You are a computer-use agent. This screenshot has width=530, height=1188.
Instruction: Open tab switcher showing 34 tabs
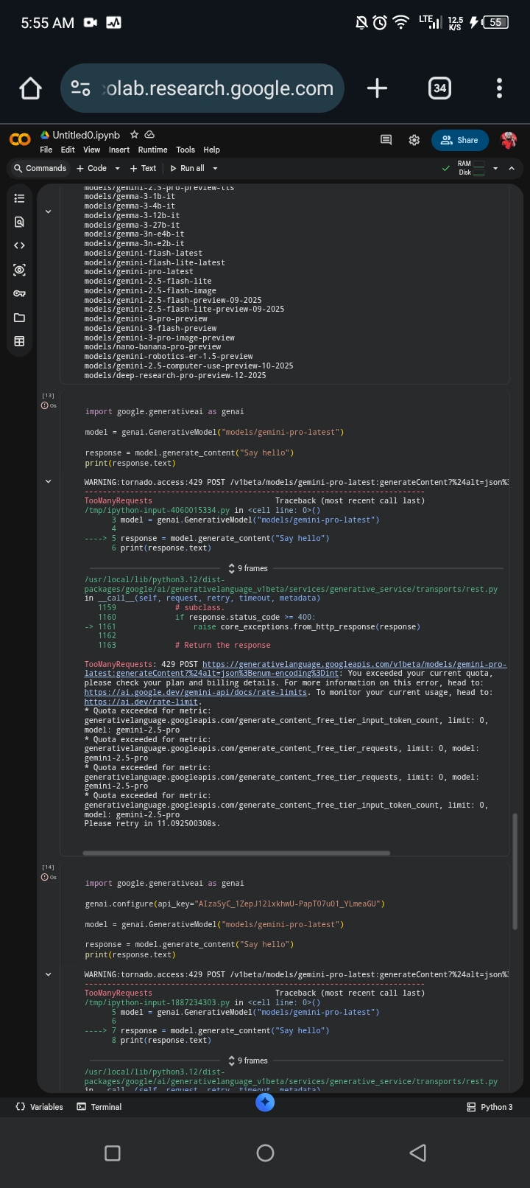pyautogui.click(x=439, y=88)
